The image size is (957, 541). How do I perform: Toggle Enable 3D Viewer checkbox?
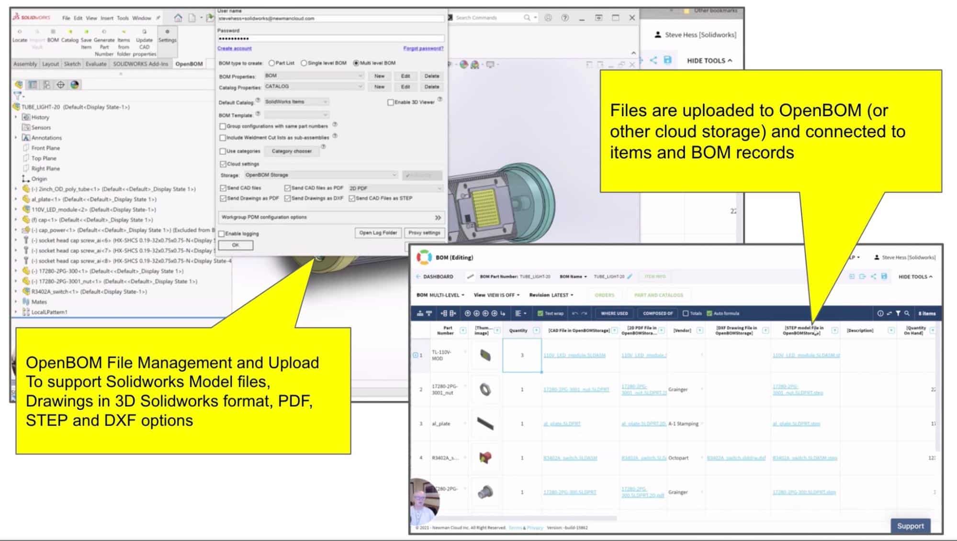coord(391,102)
